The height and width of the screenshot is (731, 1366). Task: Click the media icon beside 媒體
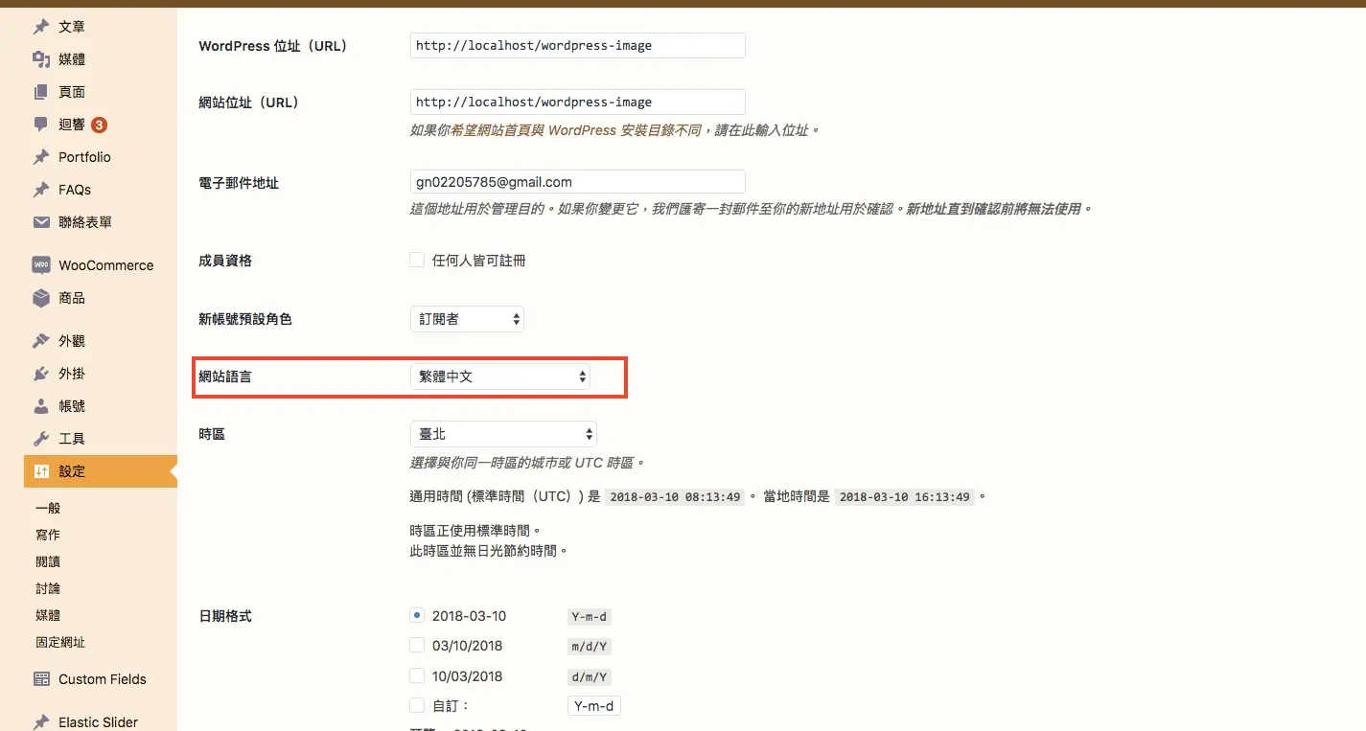[41, 59]
